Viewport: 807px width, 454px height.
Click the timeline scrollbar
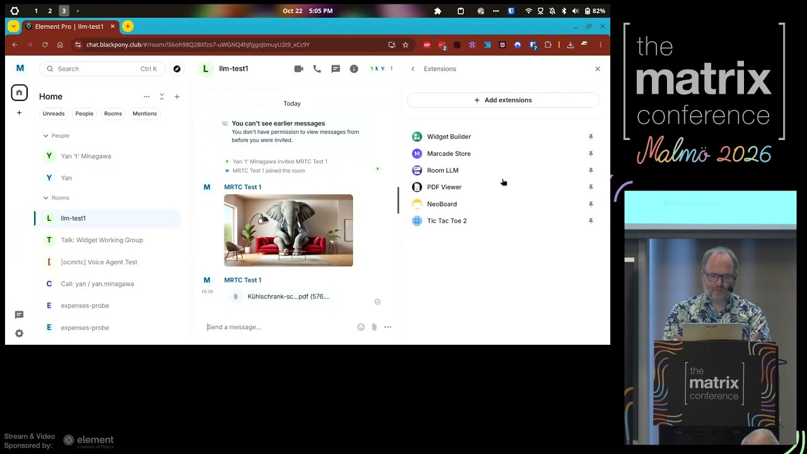pos(398,201)
